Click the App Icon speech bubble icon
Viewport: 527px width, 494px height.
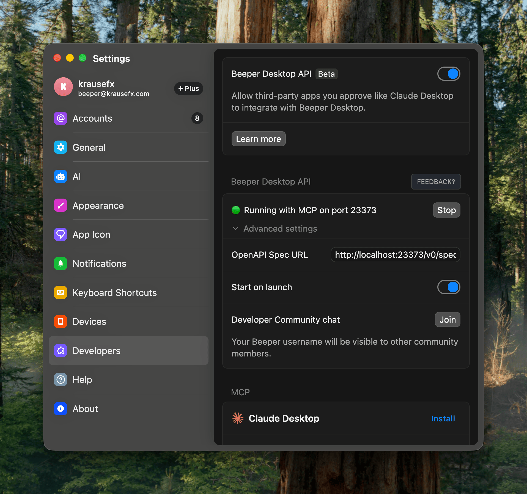click(x=61, y=235)
